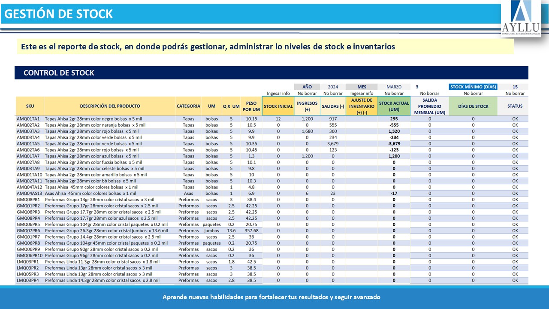
Task: Click the stock mínimo value 15
Action: [x=515, y=87]
